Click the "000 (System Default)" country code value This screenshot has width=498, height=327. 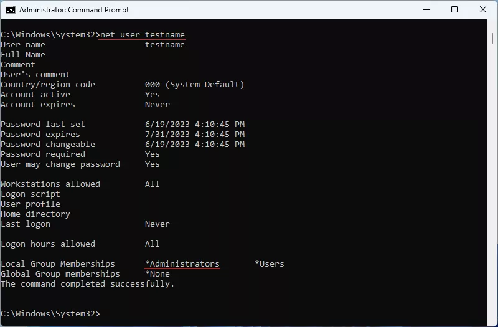(x=195, y=85)
